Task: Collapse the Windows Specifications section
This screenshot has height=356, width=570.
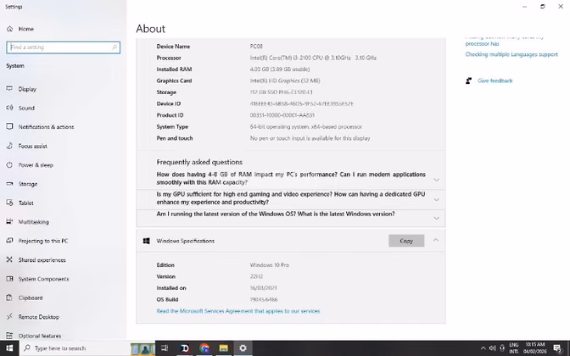Action: pyautogui.click(x=436, y=240)
